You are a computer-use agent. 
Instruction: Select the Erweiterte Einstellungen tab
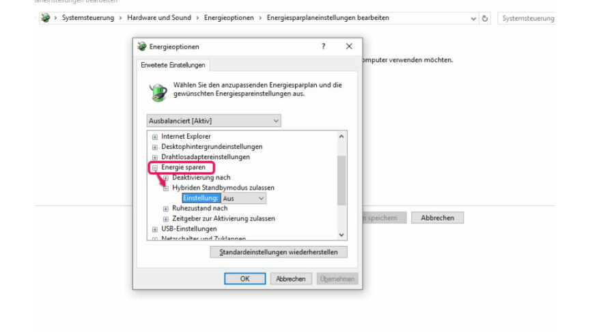click(x=173, y=65)
